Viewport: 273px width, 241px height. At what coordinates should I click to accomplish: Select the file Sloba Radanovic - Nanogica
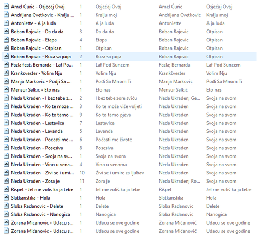[40, 214]
